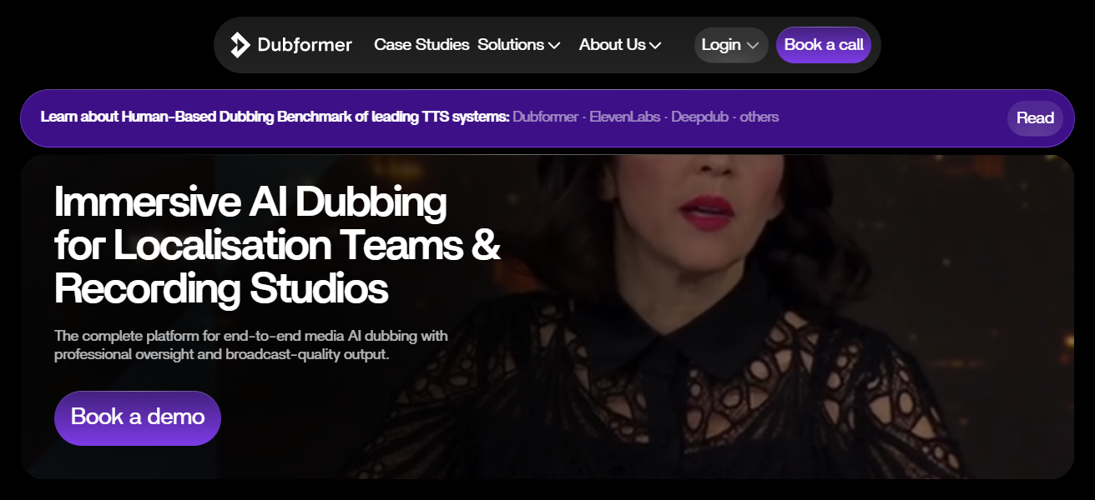1095x500 pixels.
Task: Expand the About Us chevron
Action: click(656, 46)
